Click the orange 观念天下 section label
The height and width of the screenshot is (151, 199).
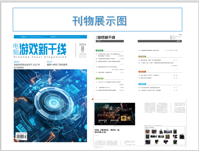[x=143, y=72]
